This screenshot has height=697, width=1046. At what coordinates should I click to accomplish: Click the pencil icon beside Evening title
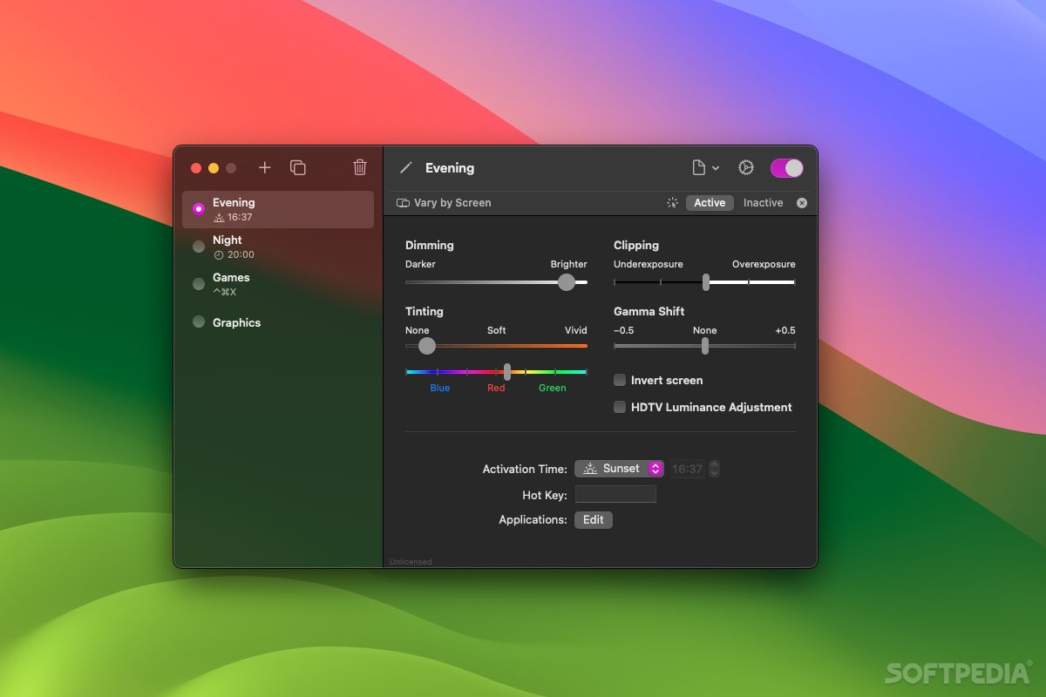coord(404,167)
